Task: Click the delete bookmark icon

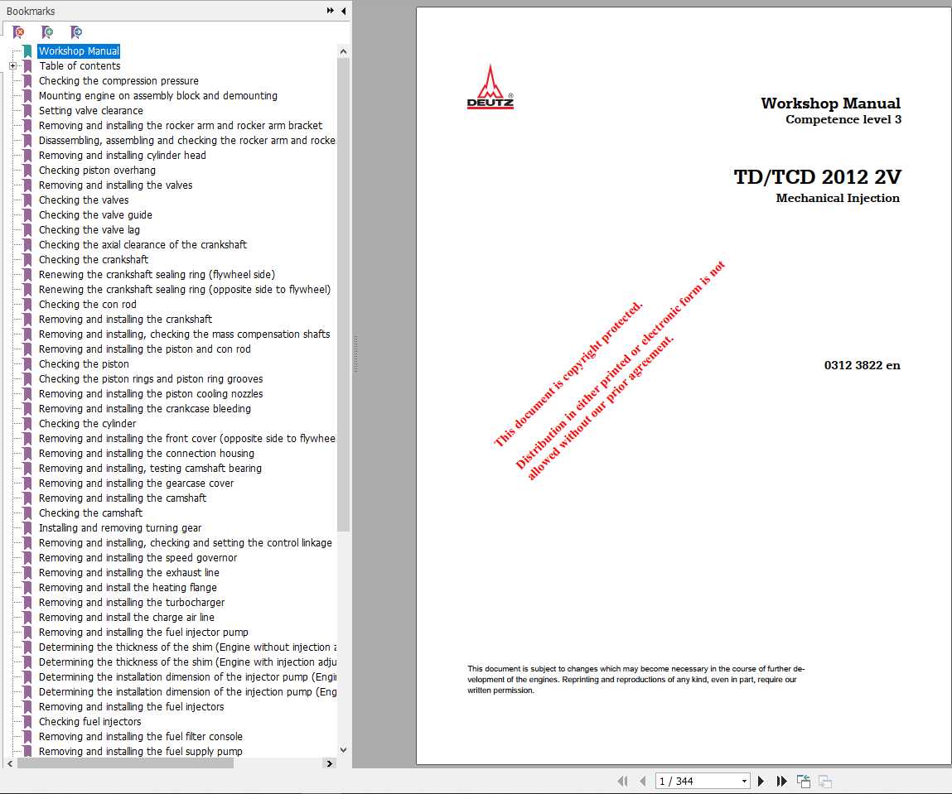Action: point(19,32)
